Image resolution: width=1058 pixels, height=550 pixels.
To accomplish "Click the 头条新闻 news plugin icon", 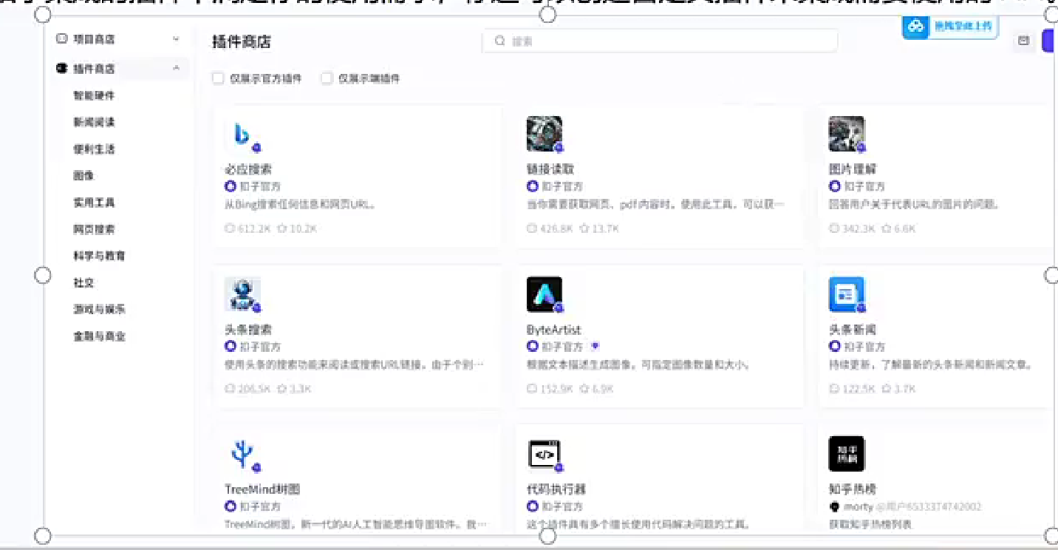I will (x=847, y=293).
